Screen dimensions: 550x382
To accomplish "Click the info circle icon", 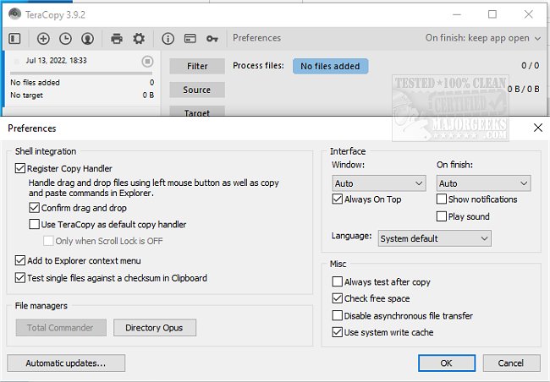I will point(168,38).
